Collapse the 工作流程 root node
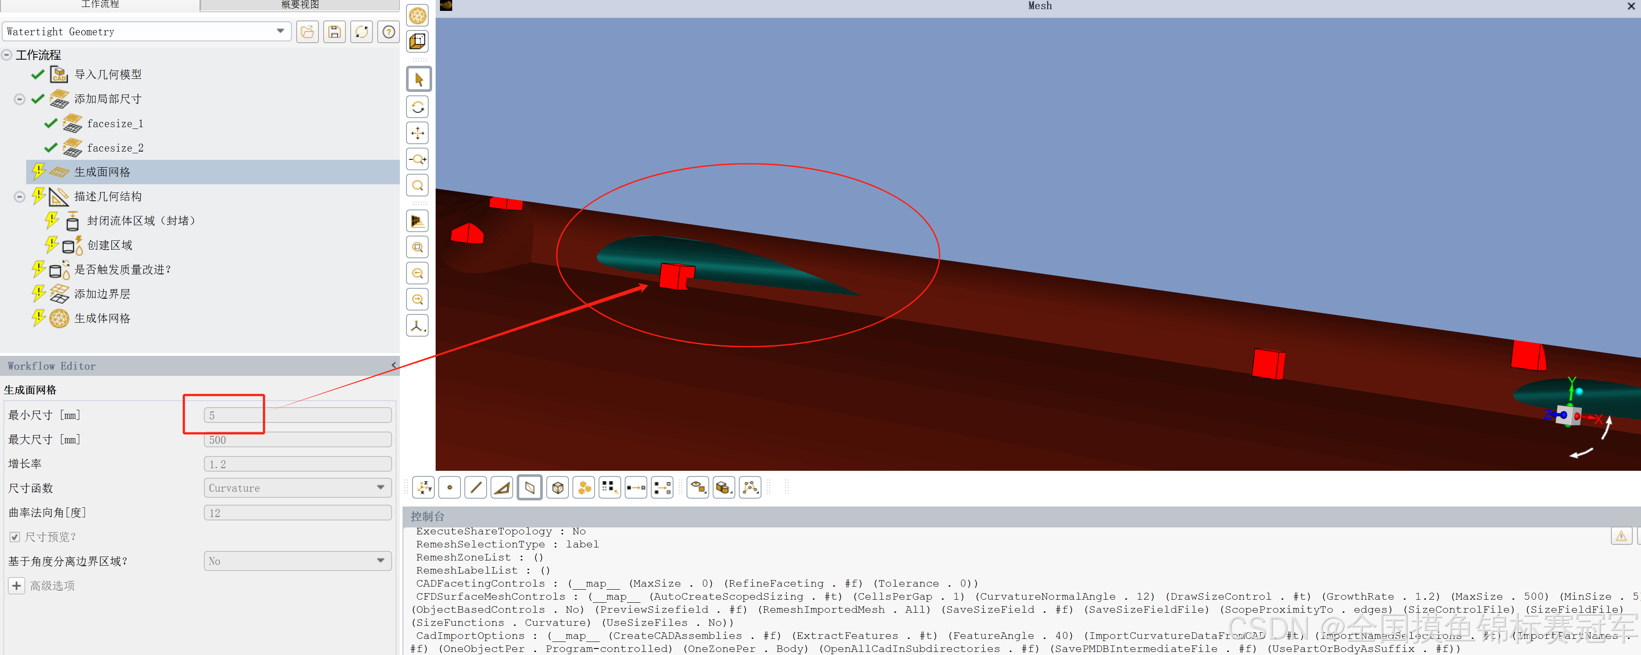Viewport: 1641px width, 655px height. pos(7,55)
